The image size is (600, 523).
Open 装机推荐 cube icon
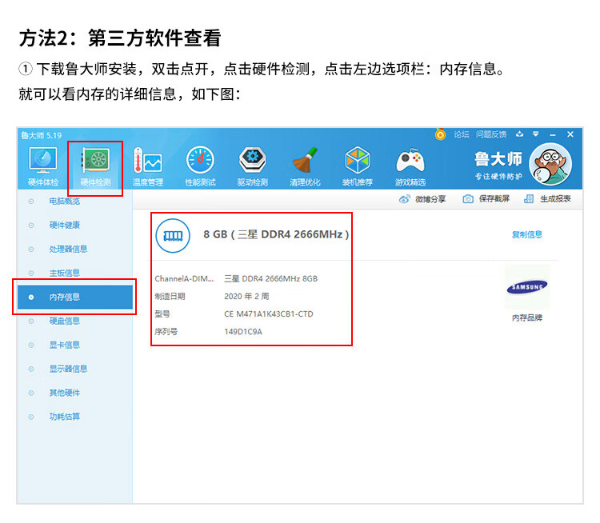(358, 166)
